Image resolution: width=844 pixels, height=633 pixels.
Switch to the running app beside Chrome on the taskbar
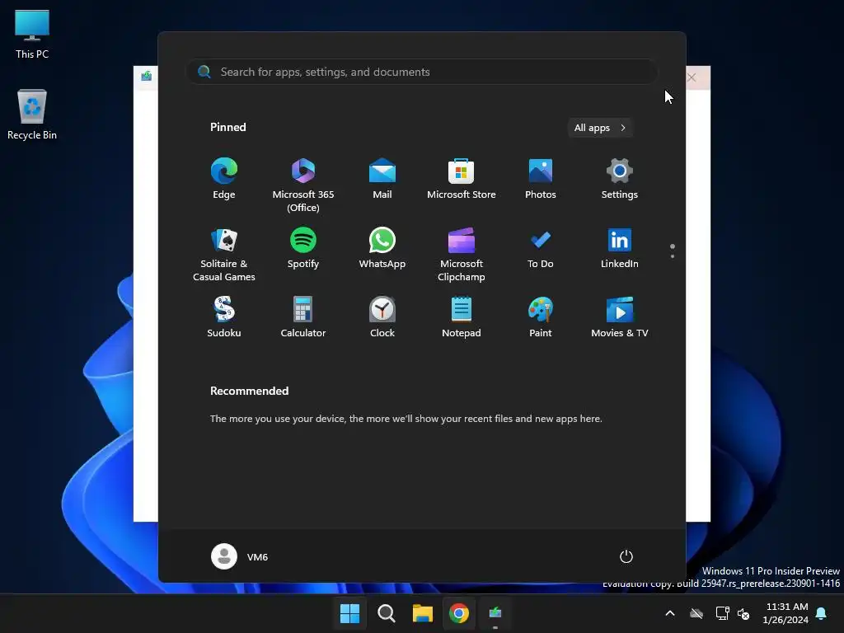495,613
